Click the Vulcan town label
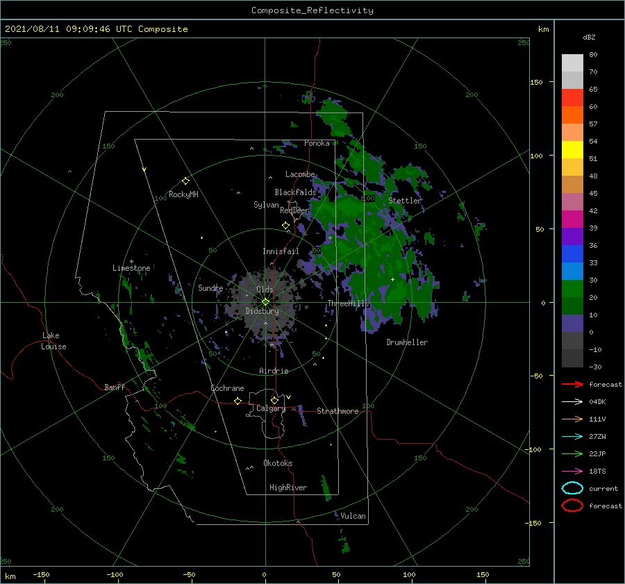Screen dimensions: 625x584 (353, 516)
